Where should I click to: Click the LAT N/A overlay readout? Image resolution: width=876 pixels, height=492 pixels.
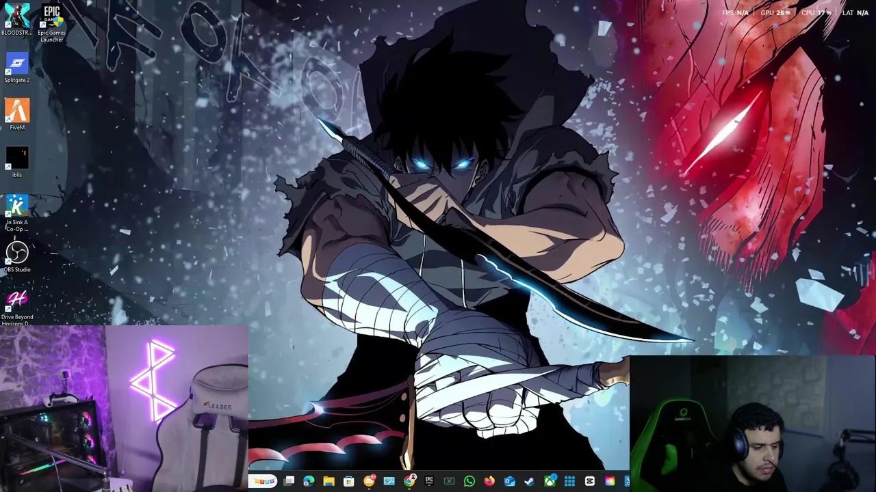click(855, 13)
